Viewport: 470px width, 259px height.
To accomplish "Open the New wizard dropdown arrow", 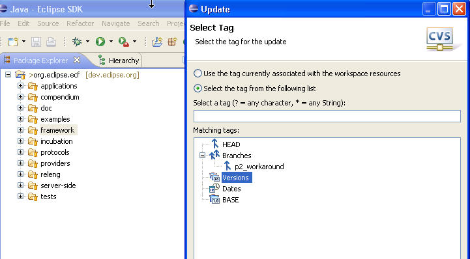I will point(23,42).
